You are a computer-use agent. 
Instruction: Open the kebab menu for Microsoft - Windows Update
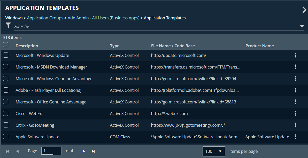click(x=295, y=55)
